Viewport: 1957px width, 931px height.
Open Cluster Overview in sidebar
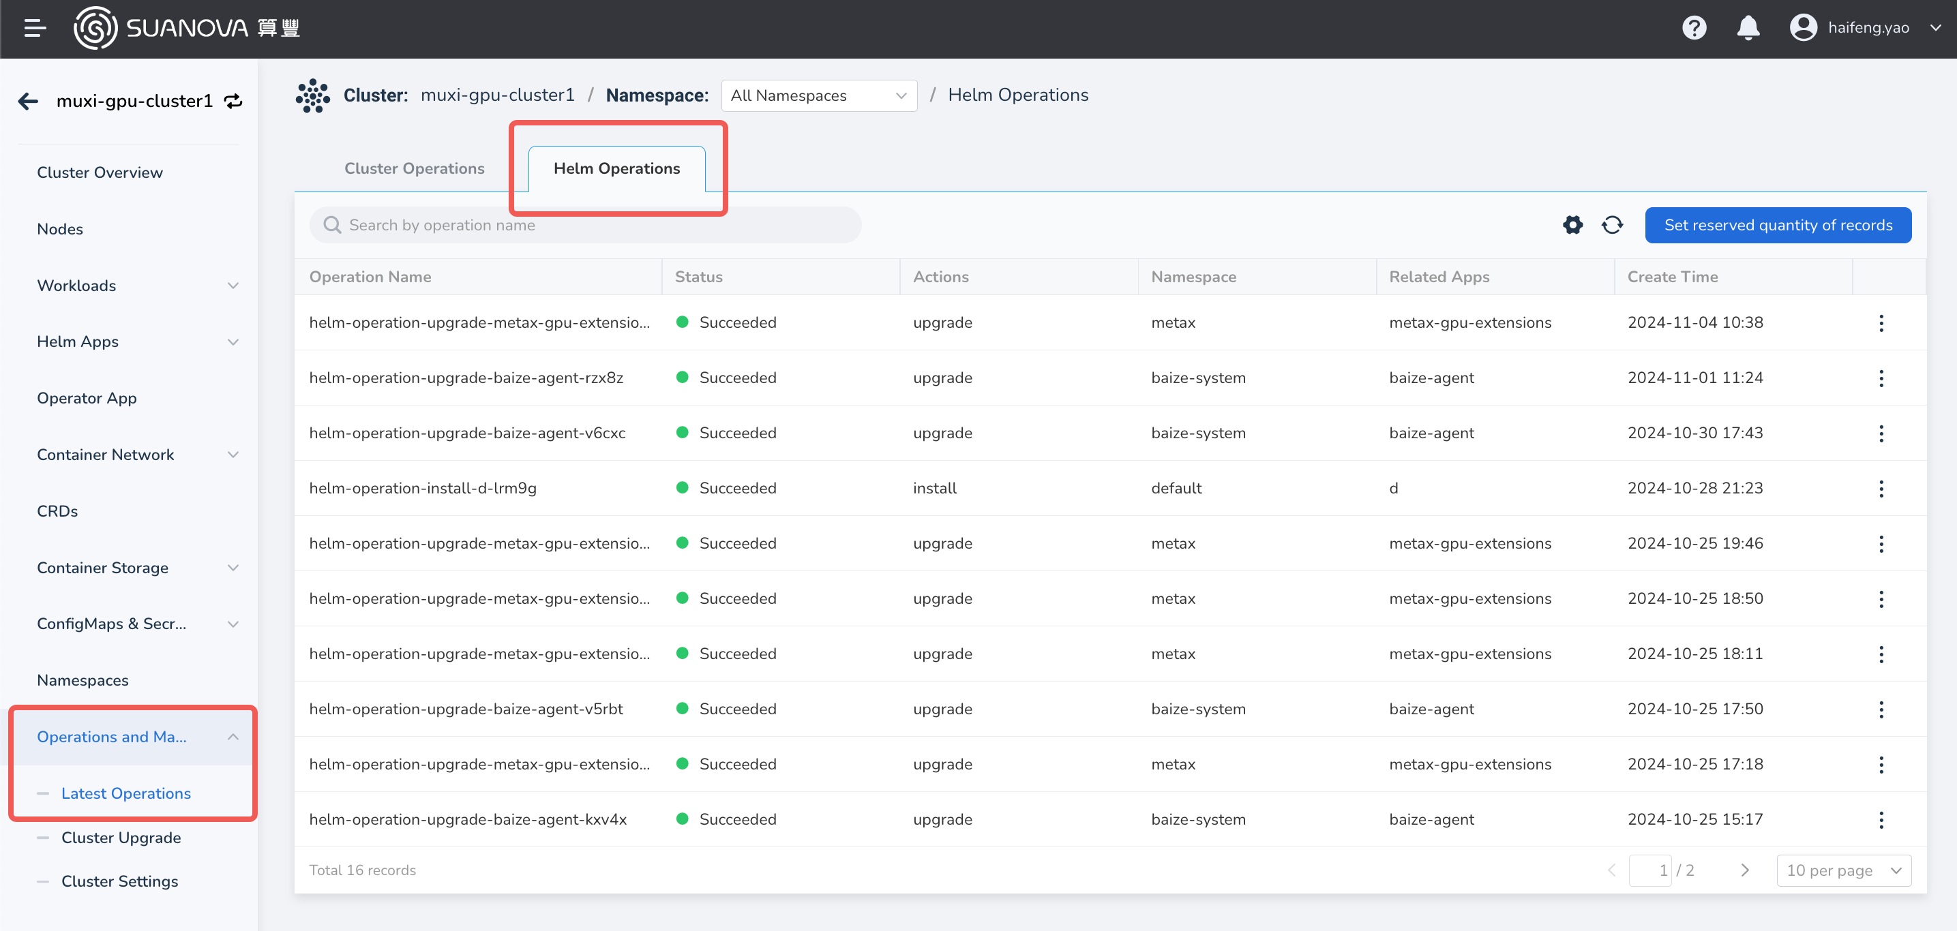click(x=100, y=172)
